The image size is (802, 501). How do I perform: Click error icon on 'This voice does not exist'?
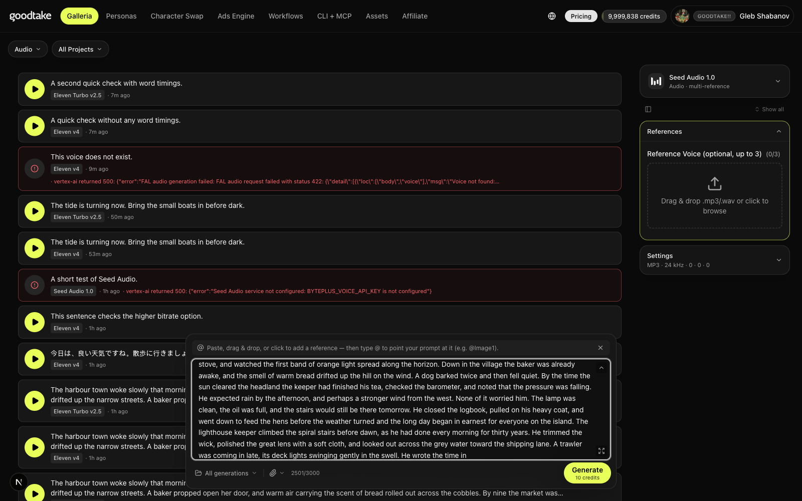[35, 169]
